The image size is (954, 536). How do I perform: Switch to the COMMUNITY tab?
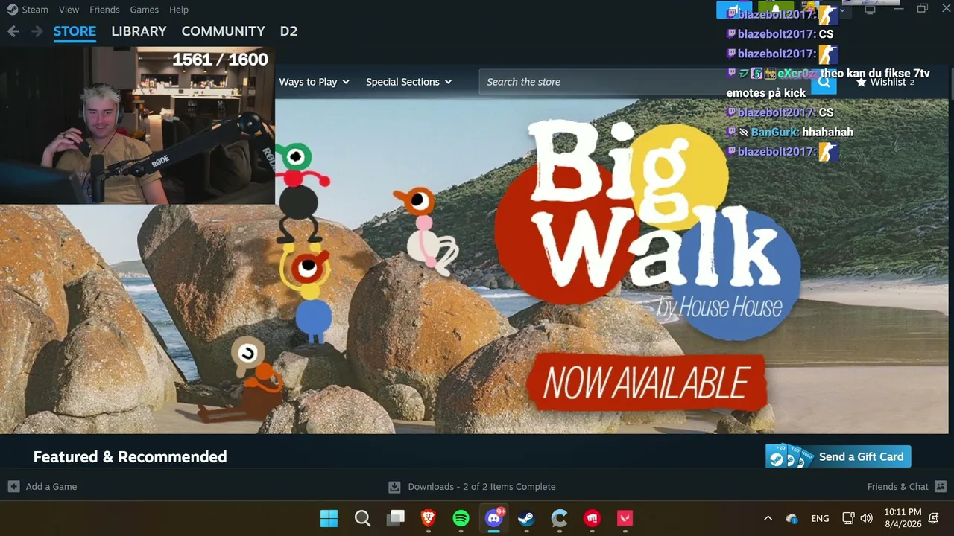223,31
